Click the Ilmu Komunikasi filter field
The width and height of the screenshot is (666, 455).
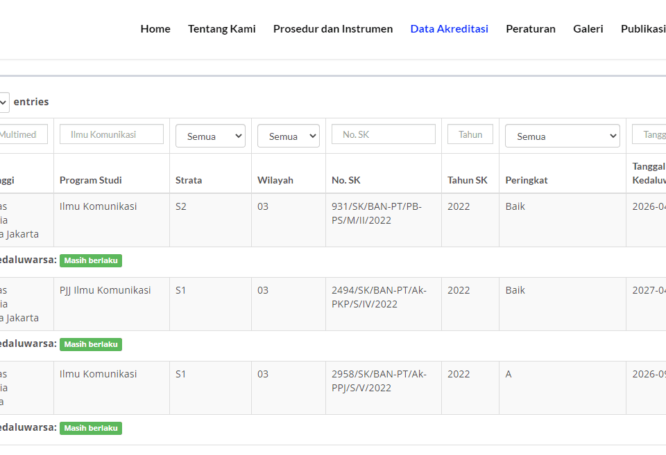pyautogui.click(x=111, y=134)
